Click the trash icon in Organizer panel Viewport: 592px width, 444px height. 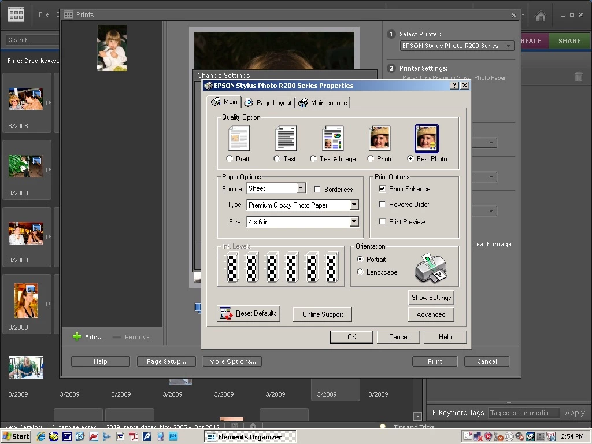(578, 77)
